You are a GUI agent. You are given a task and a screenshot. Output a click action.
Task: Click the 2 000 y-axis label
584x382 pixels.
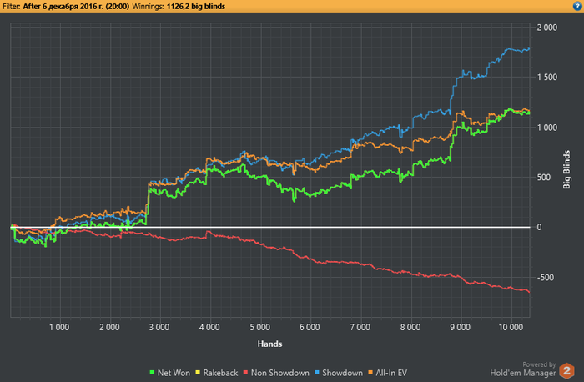[546, 28]
